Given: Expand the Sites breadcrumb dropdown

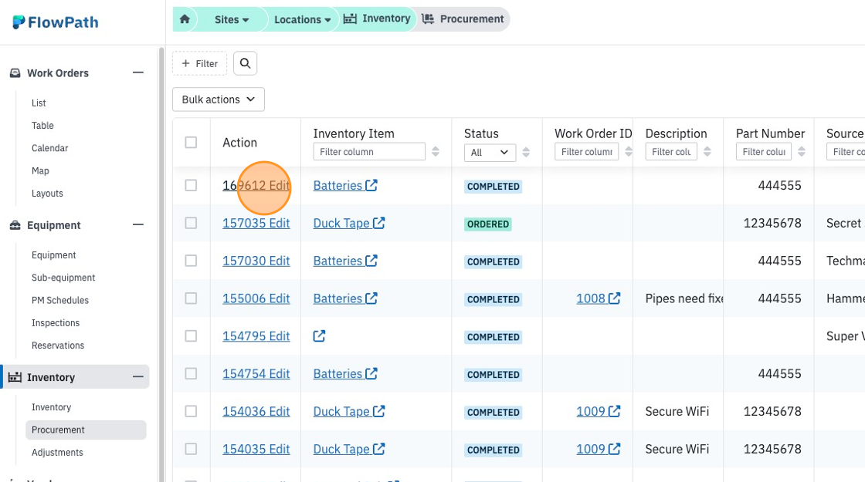Looking at the screenshot, I should pyautogui.click(x=232, y=19).
